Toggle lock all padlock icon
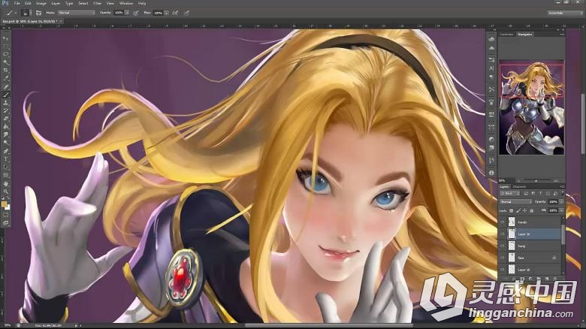The width and height of the screenshot is (586, 329). pyautogui.click(x=531, y=210)
